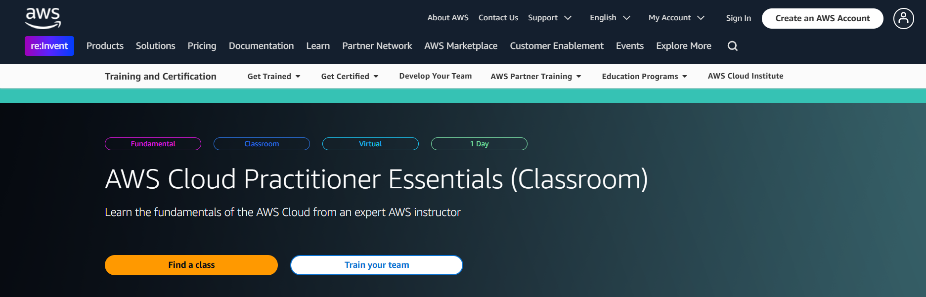Open the Customer Enablement menu
Screen dimensions: 926x297
point(557,46)
